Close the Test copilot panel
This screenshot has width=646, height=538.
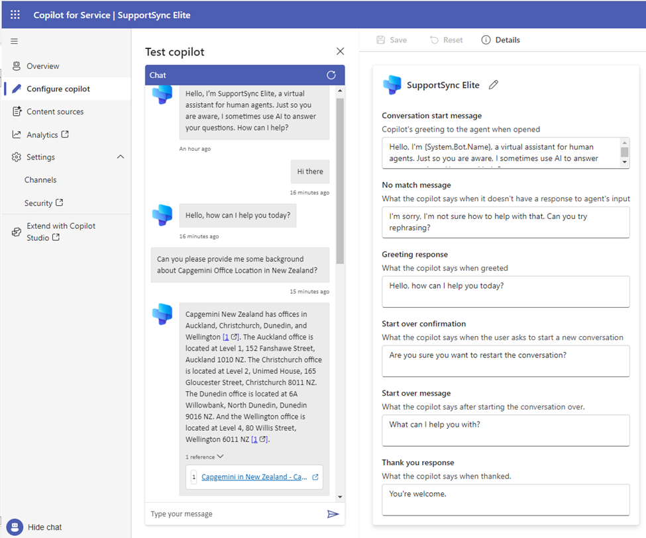point(341,51)
